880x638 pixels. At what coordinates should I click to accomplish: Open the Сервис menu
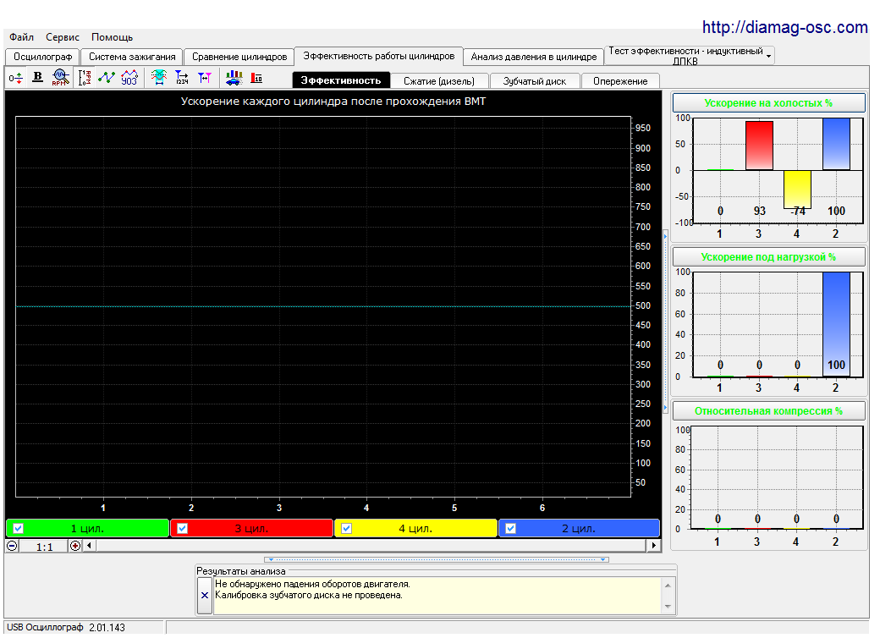(63, 37)
